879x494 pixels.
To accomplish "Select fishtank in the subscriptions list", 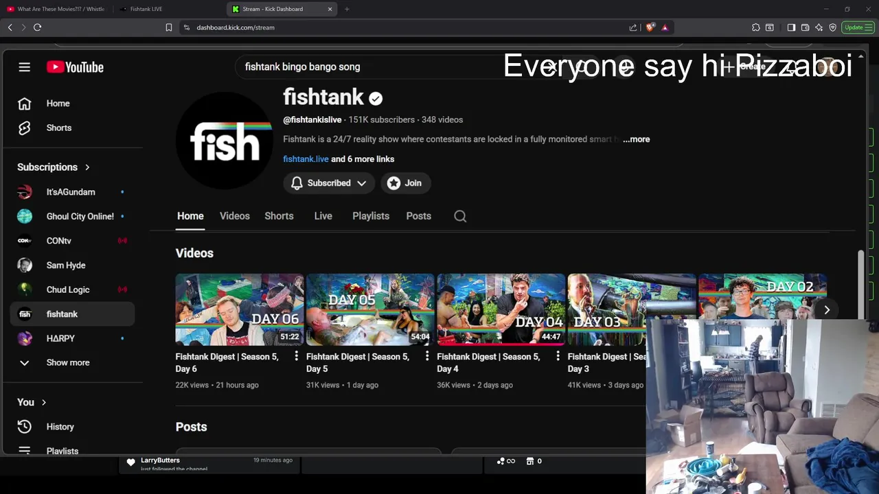I will [72, 314].
